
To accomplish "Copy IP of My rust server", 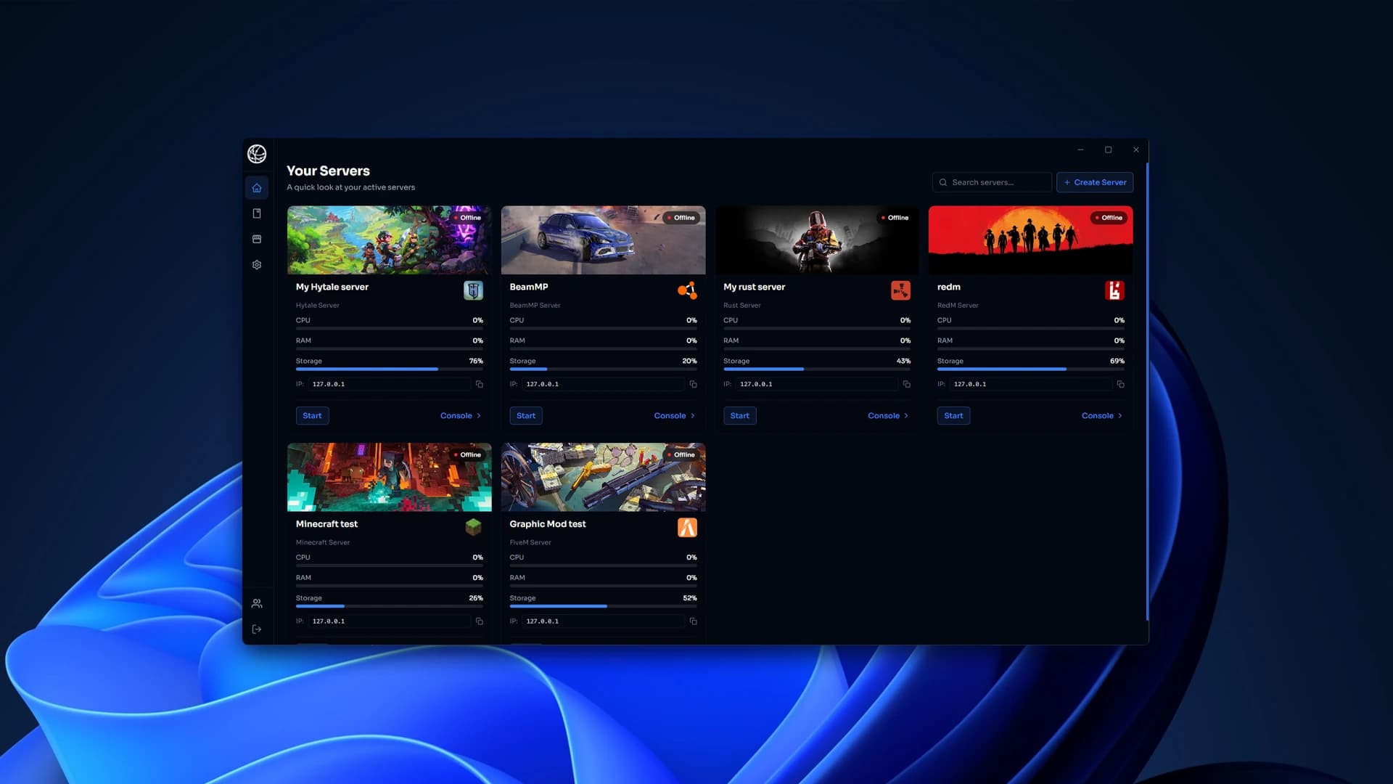I will 907,384.
